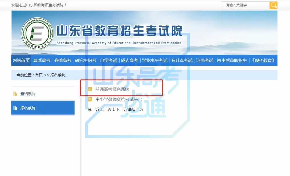
Task: Select 查询系统 in the left sidebar
Action: click(28, 94)
